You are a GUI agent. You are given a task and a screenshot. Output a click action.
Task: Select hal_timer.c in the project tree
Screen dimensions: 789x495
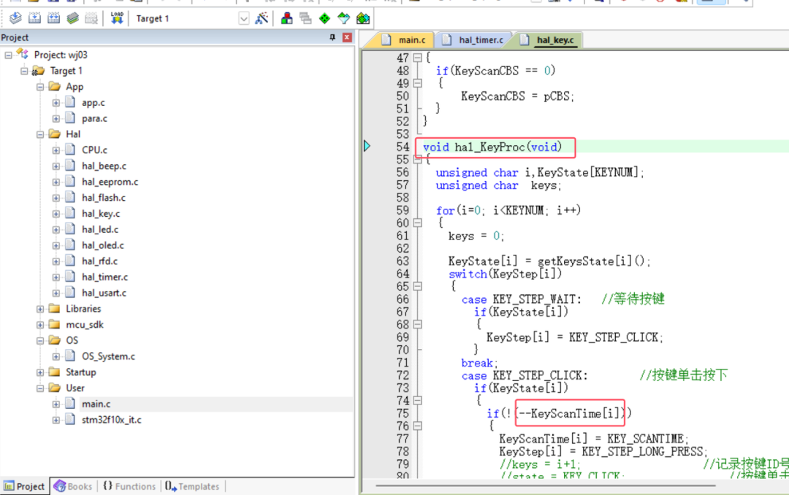point(105,277)
